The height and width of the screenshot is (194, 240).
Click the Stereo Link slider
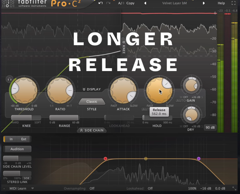tap(17, 173)
